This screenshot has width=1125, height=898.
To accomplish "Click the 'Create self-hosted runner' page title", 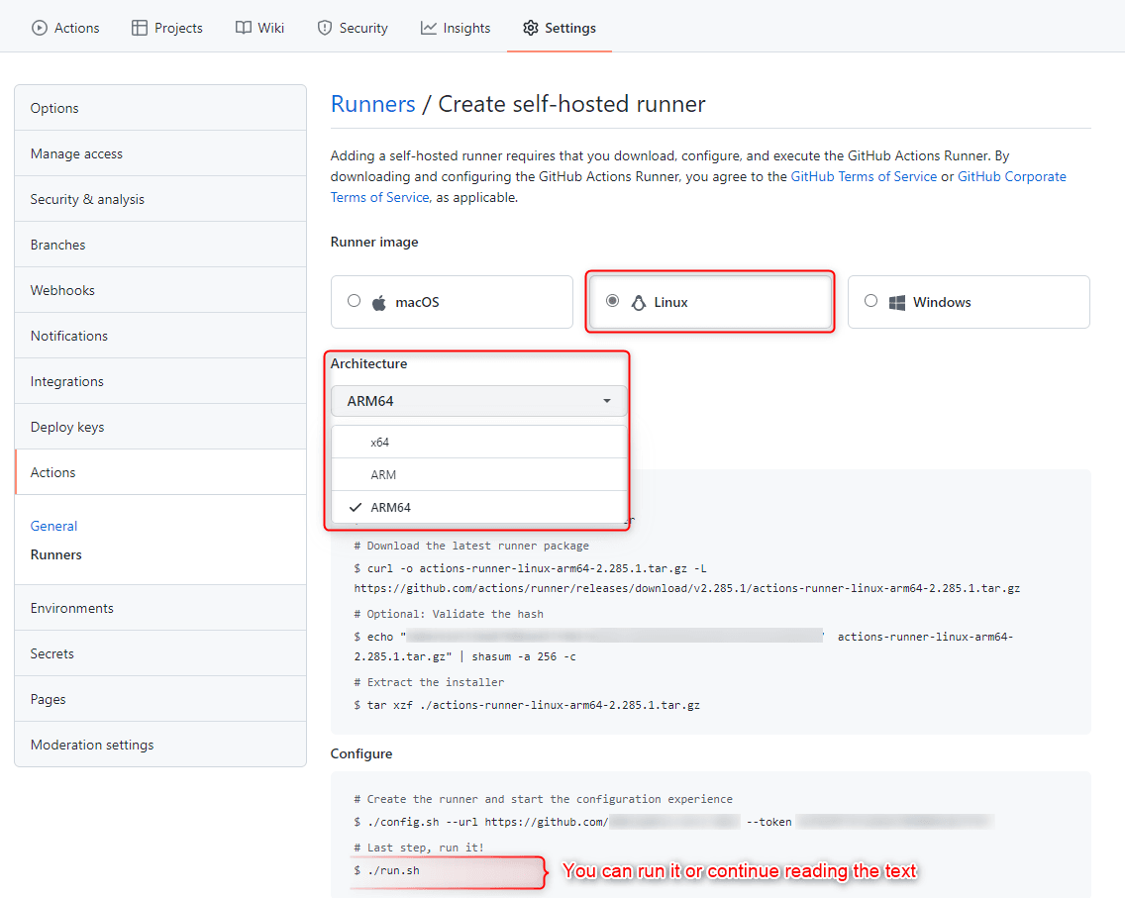I will click(x=571, y=104).
